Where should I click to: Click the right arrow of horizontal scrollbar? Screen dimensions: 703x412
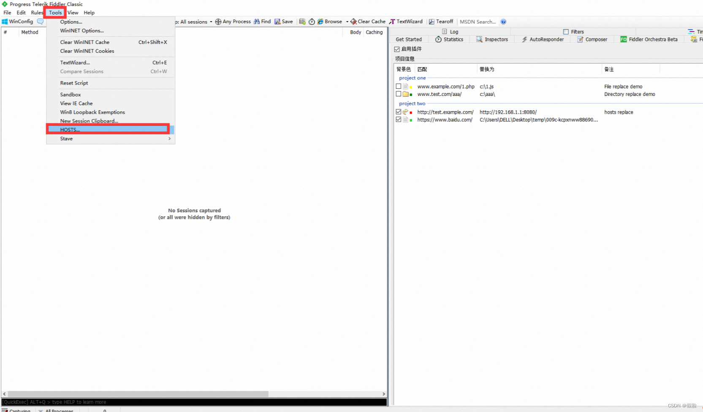384,394
